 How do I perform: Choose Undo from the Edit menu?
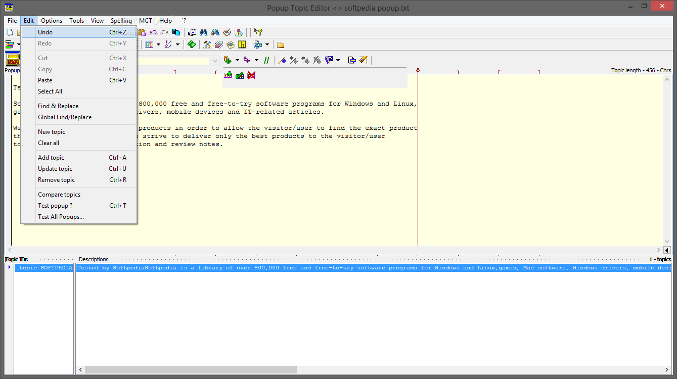click(x=78, y=32)
